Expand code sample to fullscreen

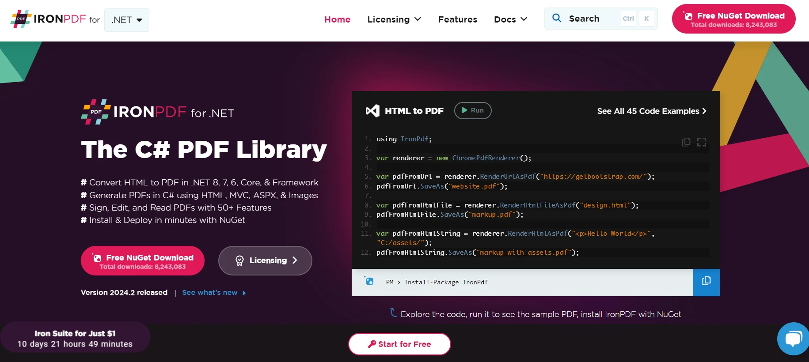pyautogui.click(x=702, y=142)
